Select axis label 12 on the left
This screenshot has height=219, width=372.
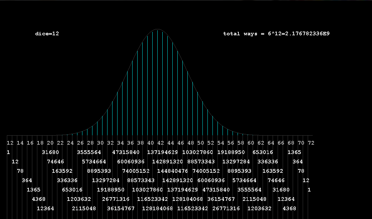pos(10,143)
